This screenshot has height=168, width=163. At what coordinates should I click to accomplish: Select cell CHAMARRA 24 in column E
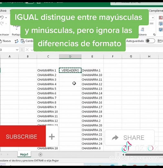[92, 144]
